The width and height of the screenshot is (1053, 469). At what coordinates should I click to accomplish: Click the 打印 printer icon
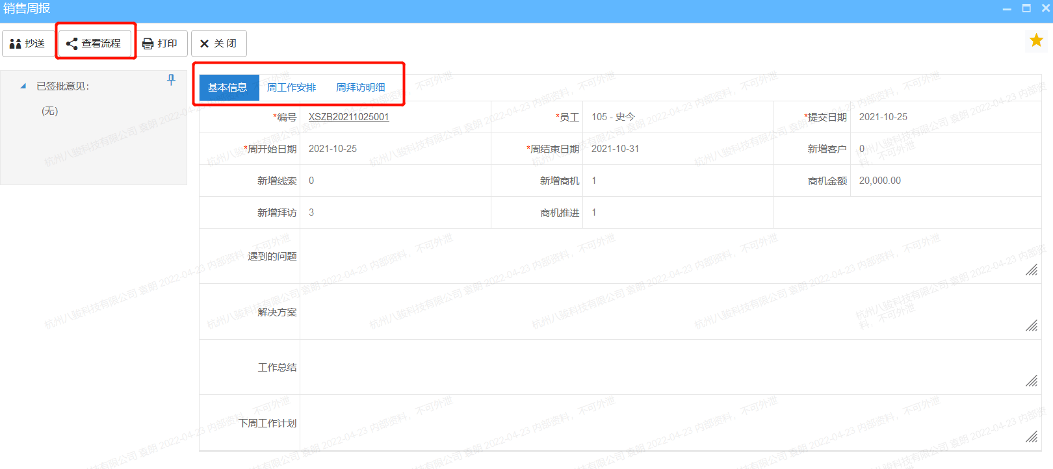click(148, 44)
